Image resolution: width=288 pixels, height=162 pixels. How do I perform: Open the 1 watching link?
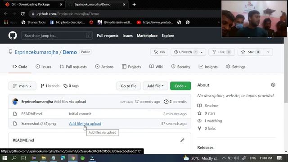tap(213, 121)
